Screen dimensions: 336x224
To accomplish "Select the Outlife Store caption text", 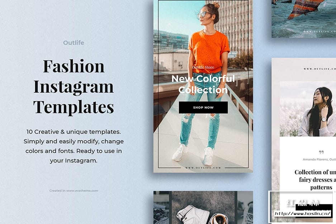I will click(203, 67).
